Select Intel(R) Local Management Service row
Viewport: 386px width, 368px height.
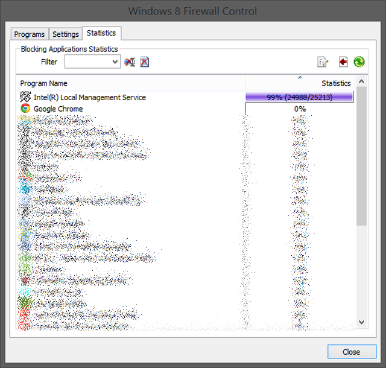(186, 97)
